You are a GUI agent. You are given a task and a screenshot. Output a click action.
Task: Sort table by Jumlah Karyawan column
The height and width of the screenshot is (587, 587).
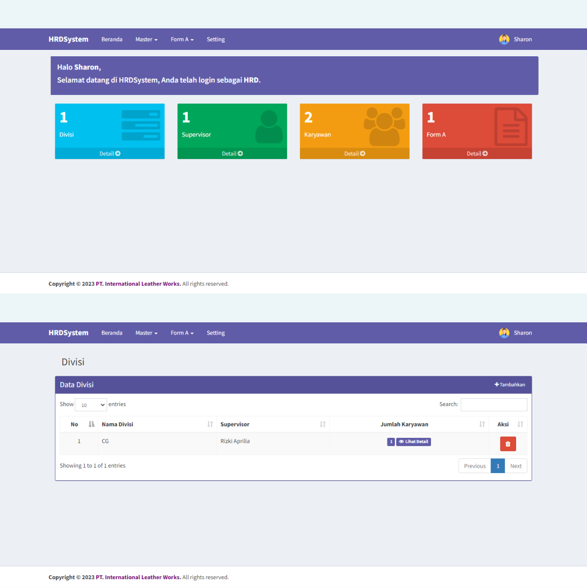(x=409, y=424)
